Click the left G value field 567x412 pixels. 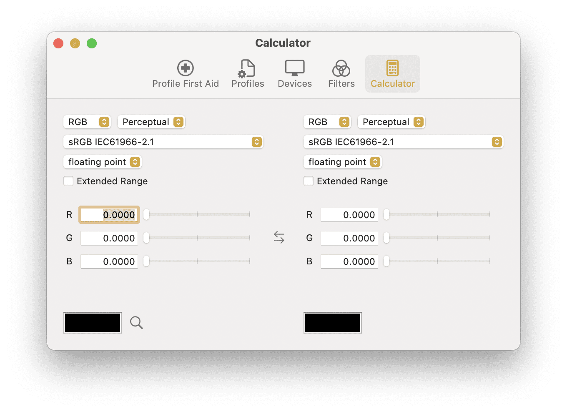tap(109, 238)
